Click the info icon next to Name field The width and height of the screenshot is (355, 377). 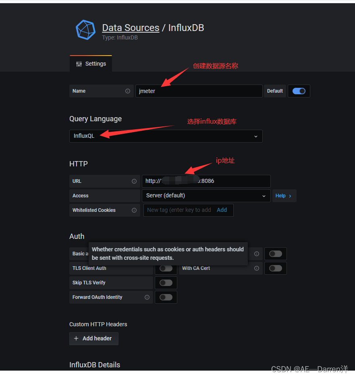point(128,91)
